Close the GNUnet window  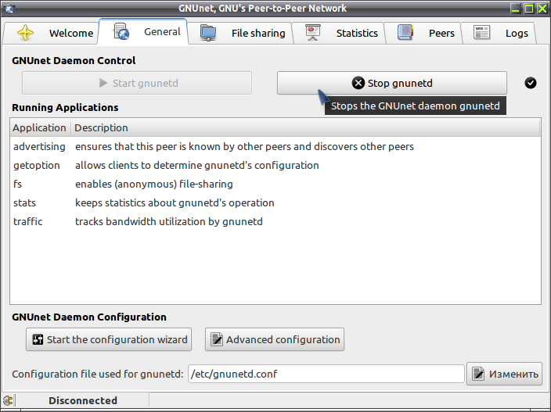point(542,9)
